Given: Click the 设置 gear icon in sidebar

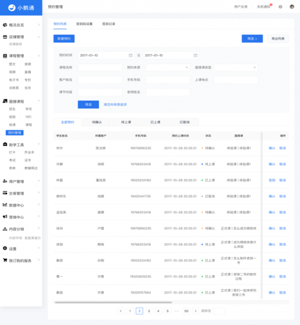Looking at the screenshot, I should tap(5, 248).
